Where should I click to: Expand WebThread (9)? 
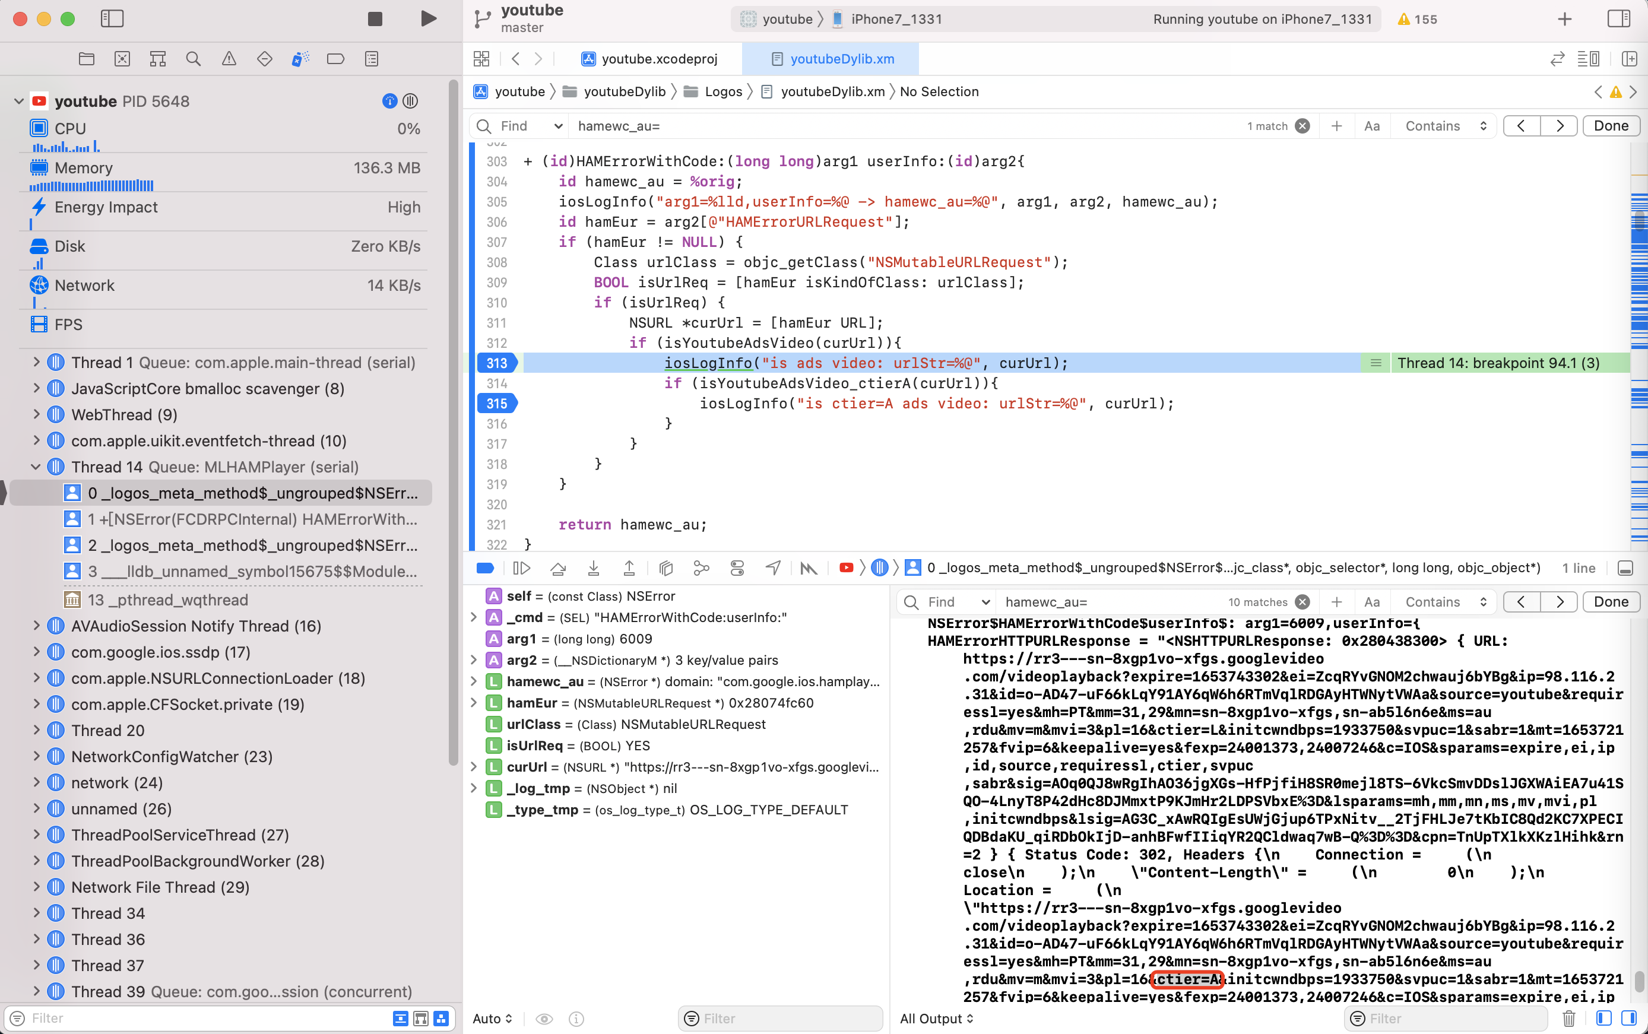tap(36, 415)
